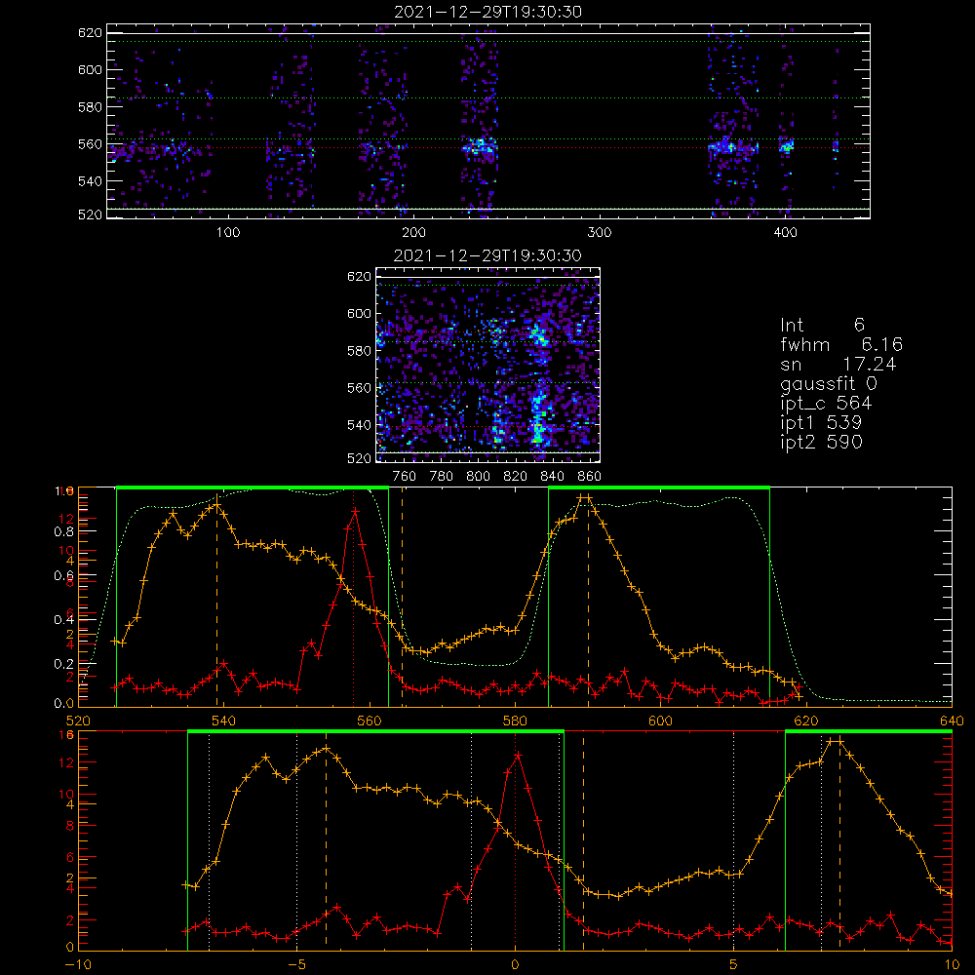Image resolution: width=975 pixels, height=975 pixels.
Task: Click the 560 label on the profile plot x-axis
Action: (370, 721)
